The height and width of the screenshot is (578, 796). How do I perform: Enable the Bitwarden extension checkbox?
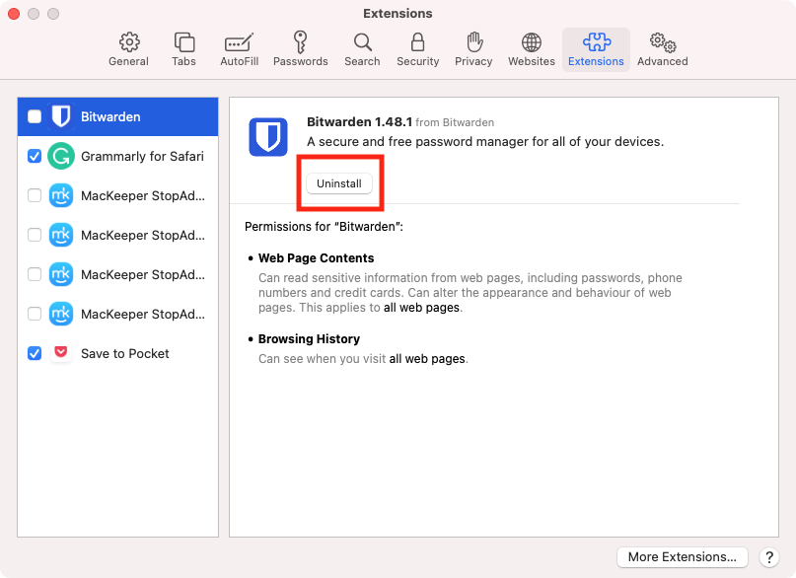(35, 116)
